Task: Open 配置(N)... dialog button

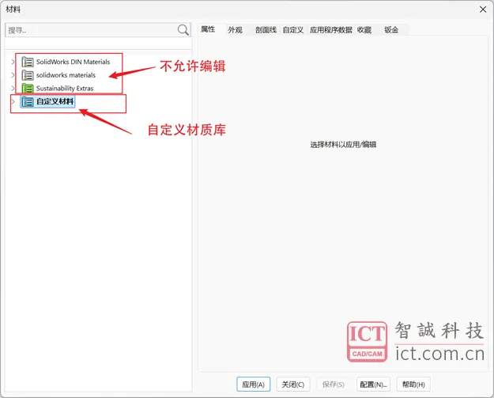Action: [373, 385]
